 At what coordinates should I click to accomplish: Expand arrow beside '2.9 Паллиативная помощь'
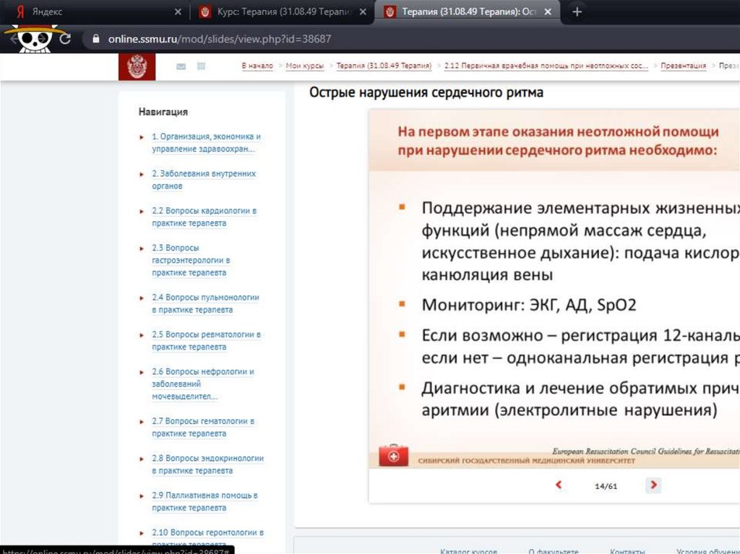tap(142, 496)
